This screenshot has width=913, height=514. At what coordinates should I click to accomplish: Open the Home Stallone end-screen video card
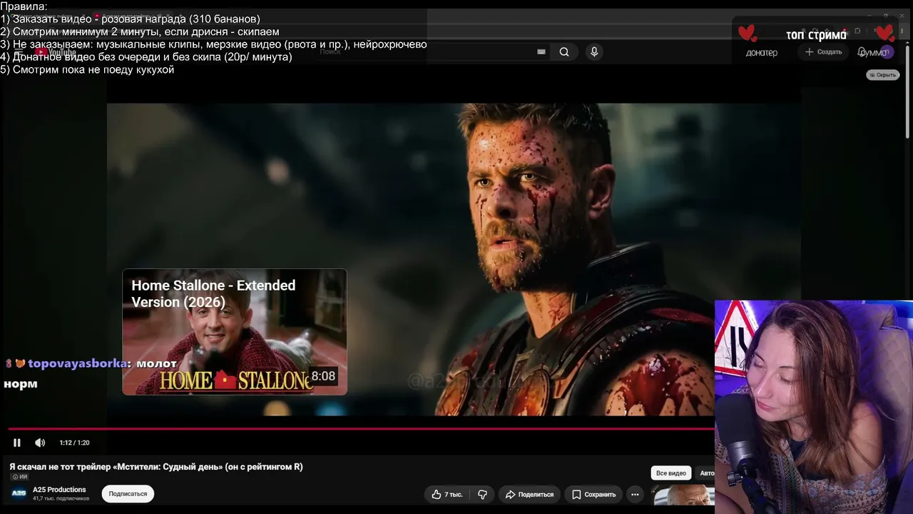click(x=235, y=332)
